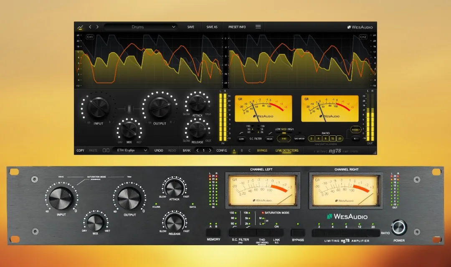Toggle the HIGH sidechain filter button
This screenshot has width=451, height=267.
pyautogui.click(x=269, y=139)
